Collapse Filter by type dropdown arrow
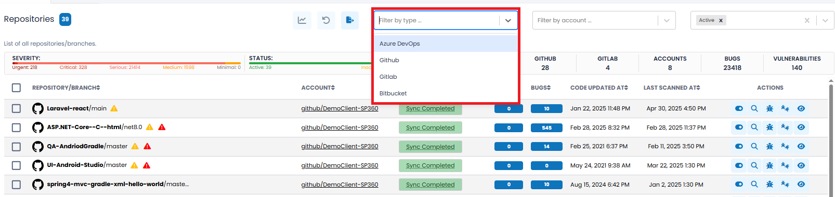The width and height of the screenshot is (835, 197). pos(508,20)
